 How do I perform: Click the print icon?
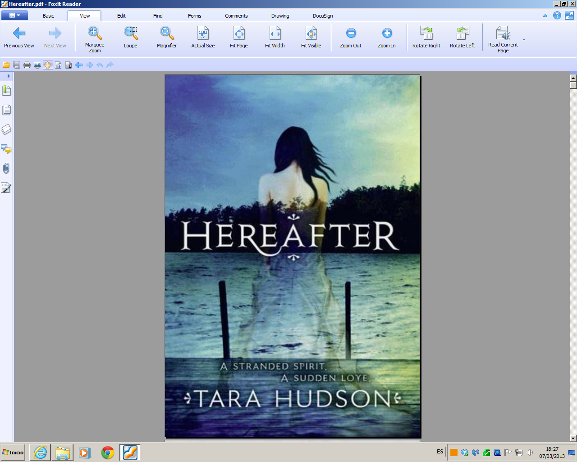click(x=27, y=65)
